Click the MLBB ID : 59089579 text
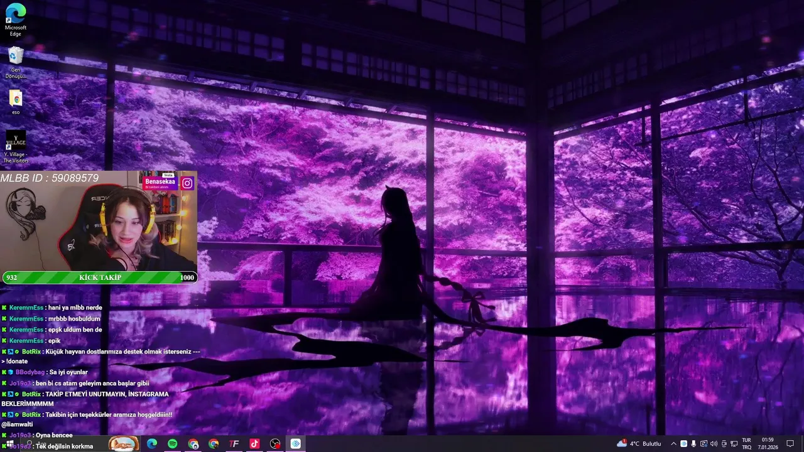 pos(50,178)
